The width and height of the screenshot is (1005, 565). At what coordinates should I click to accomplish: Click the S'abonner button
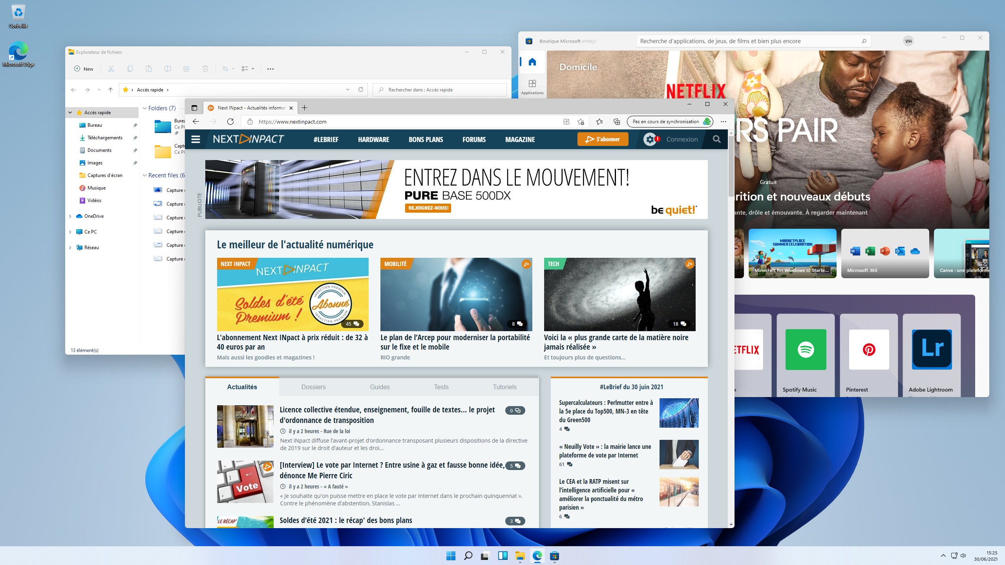(x=603, y=139)
